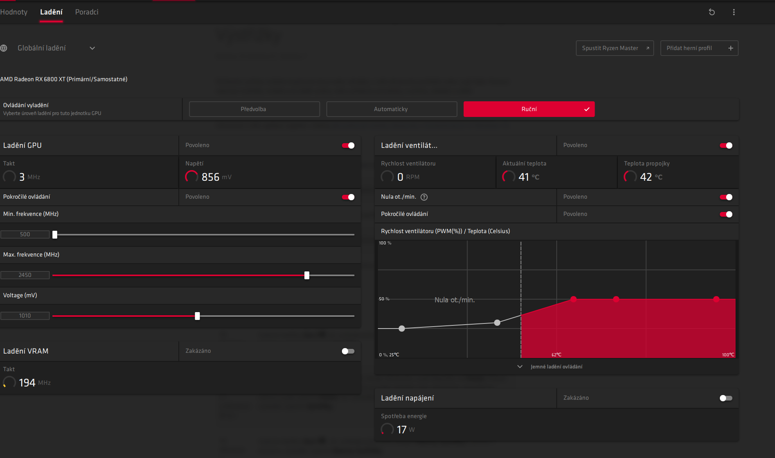Enable the Ladění VRAM toggle
Image resolution: width=775 pixels, height=458 pixels.
coord(348,351)
